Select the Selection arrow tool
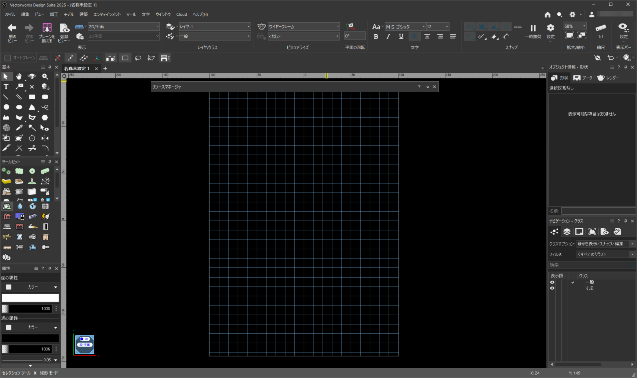The image size is (637, 378). [x=6, y=76]
